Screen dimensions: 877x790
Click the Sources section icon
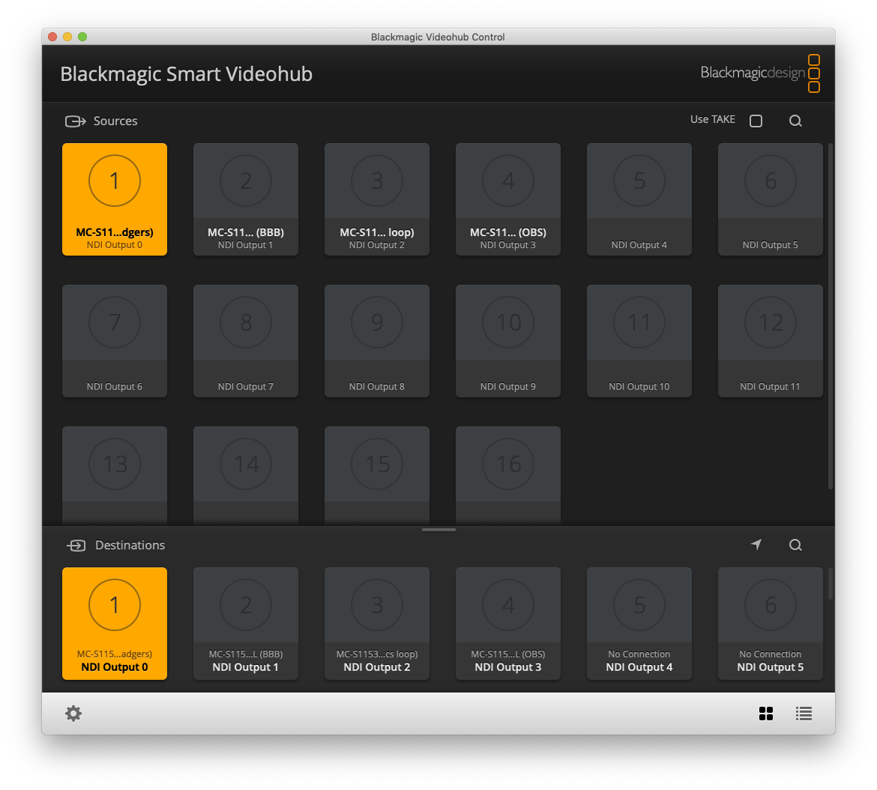[76, 121]
